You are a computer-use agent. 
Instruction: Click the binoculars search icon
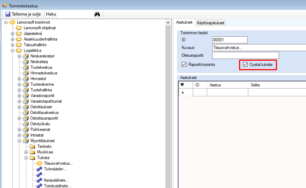tap(97, 14)
